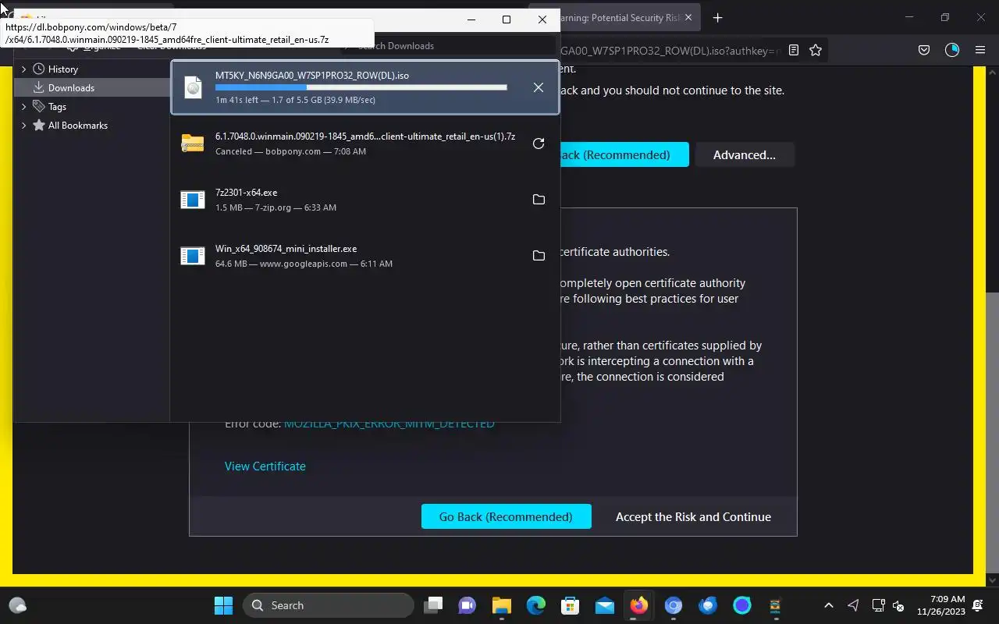Open network and volume quick settings
Viewport: 999px width, 624px height.
tap(888, 605)
